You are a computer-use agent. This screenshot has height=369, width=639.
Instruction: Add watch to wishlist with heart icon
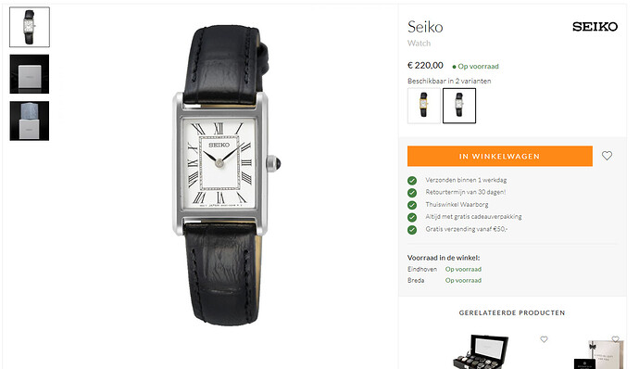[x=607, y=156]
